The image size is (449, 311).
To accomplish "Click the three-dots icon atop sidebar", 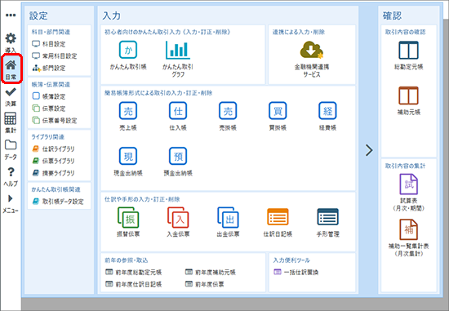I will (11, 16).
